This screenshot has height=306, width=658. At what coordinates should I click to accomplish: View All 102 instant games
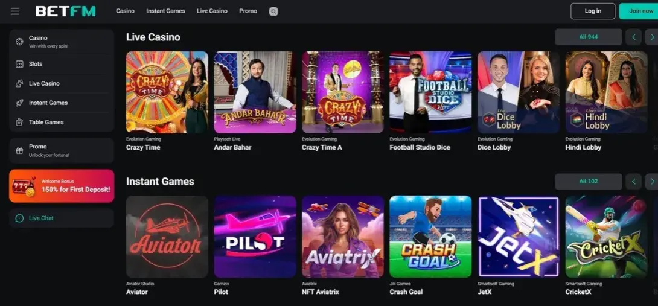click(x=589, y=181)
